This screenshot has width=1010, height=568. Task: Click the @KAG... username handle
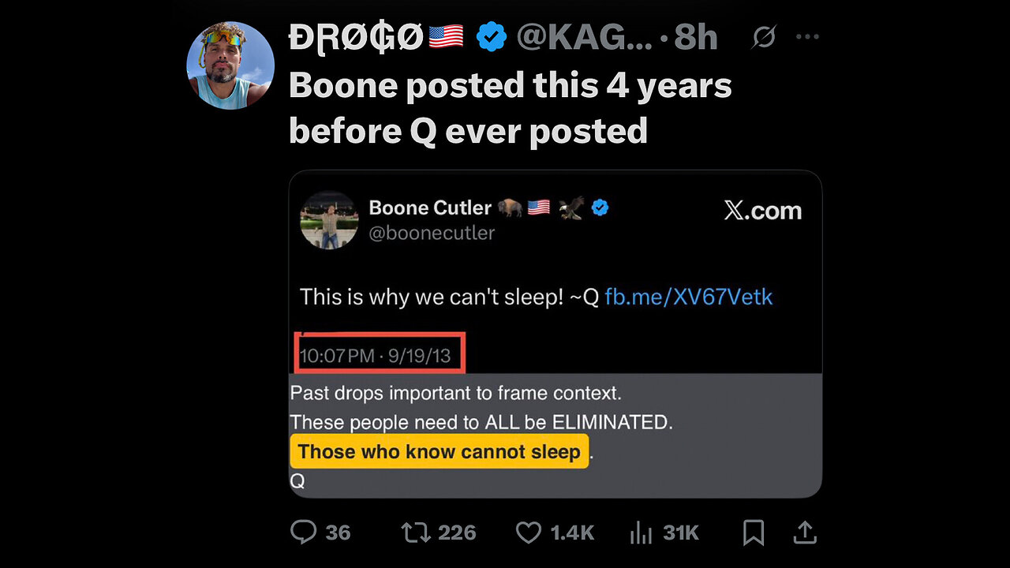pos(584,37)
